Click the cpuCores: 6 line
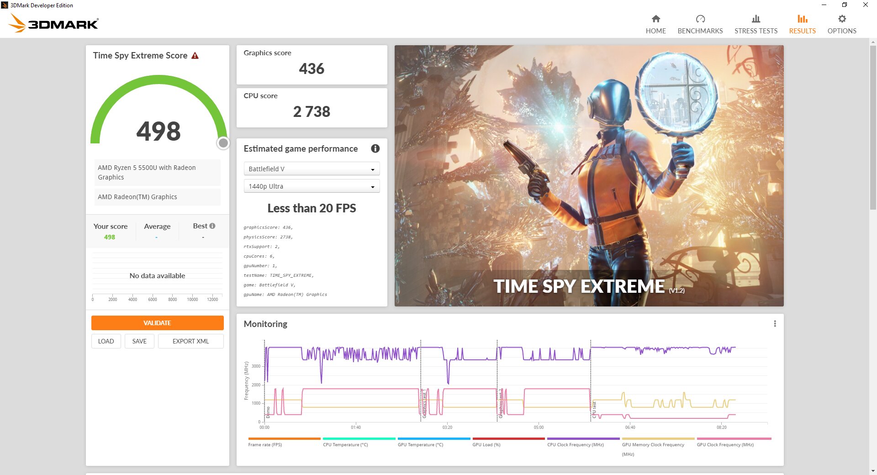The width and height of the screenshot is (877, 475). point(259,256)
